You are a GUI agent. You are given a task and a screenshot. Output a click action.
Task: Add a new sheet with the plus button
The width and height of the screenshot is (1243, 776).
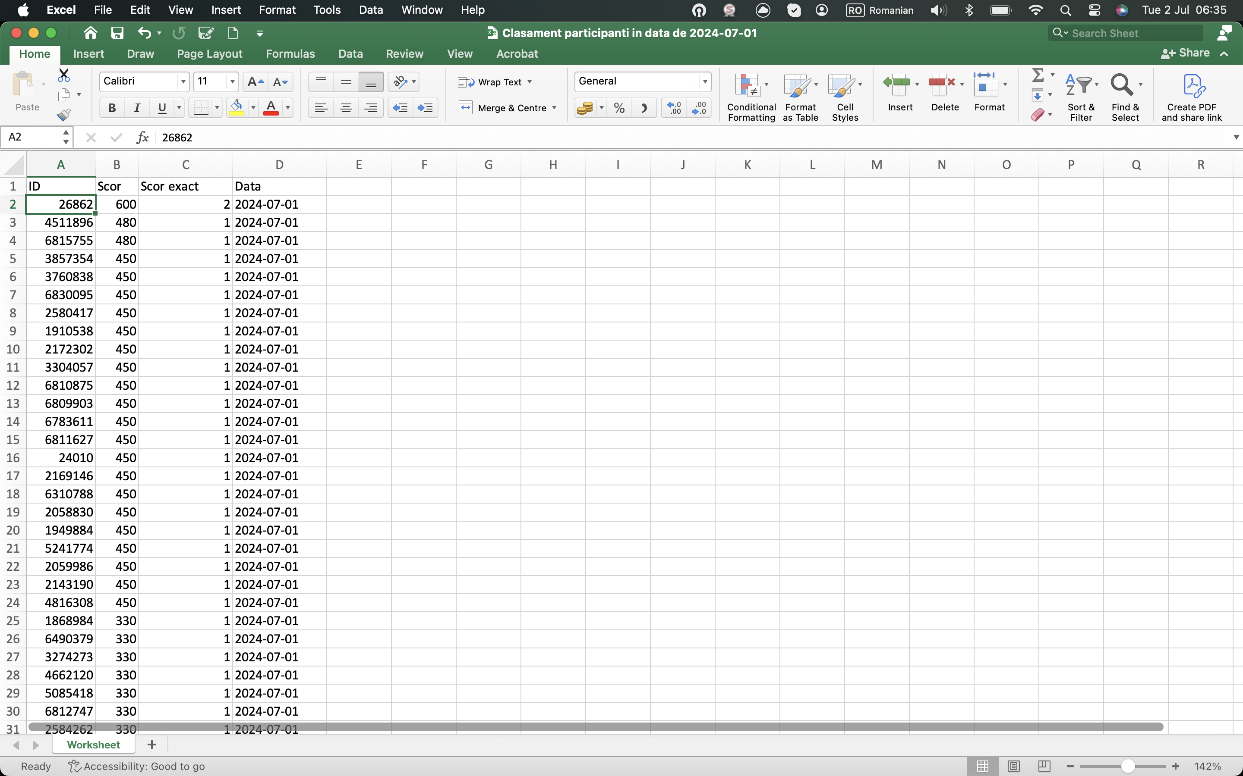(x=151, y=744)
